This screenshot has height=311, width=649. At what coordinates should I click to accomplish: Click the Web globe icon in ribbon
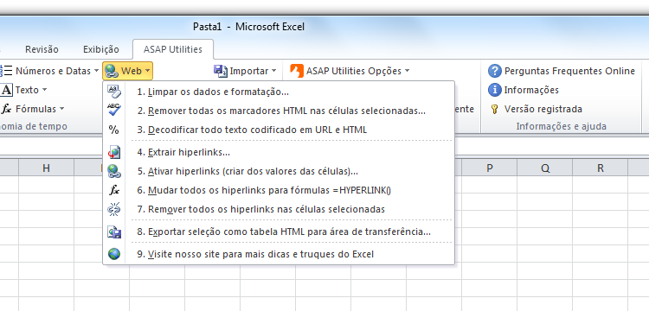(x=112, y=71)
